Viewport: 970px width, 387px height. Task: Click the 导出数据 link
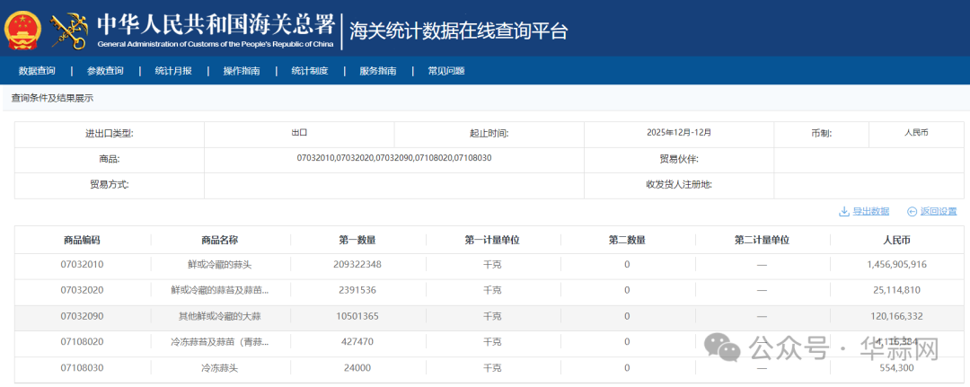[x=870, y=212]
